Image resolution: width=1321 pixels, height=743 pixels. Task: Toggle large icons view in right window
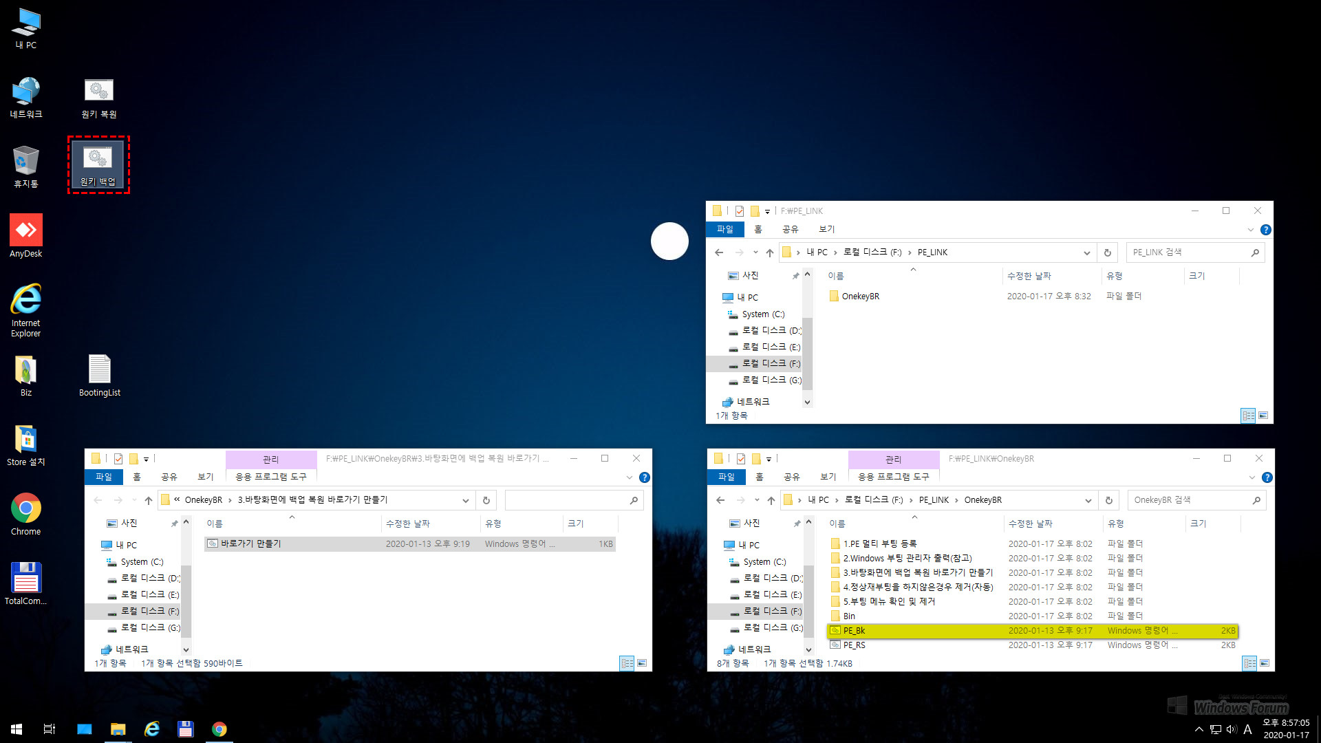pos(1265,663)
